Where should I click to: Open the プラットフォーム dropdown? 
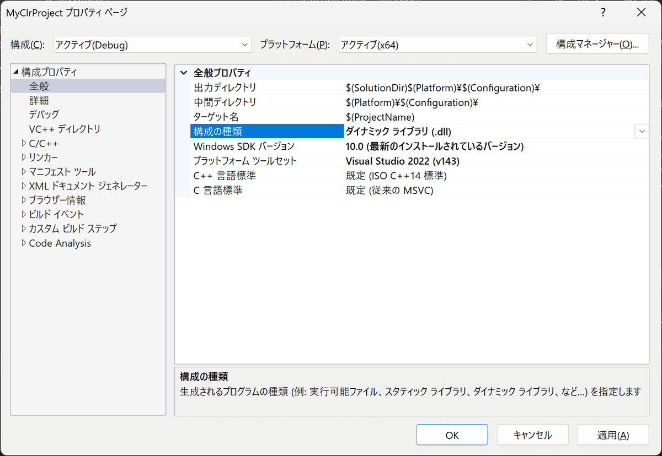click(529, 44)
